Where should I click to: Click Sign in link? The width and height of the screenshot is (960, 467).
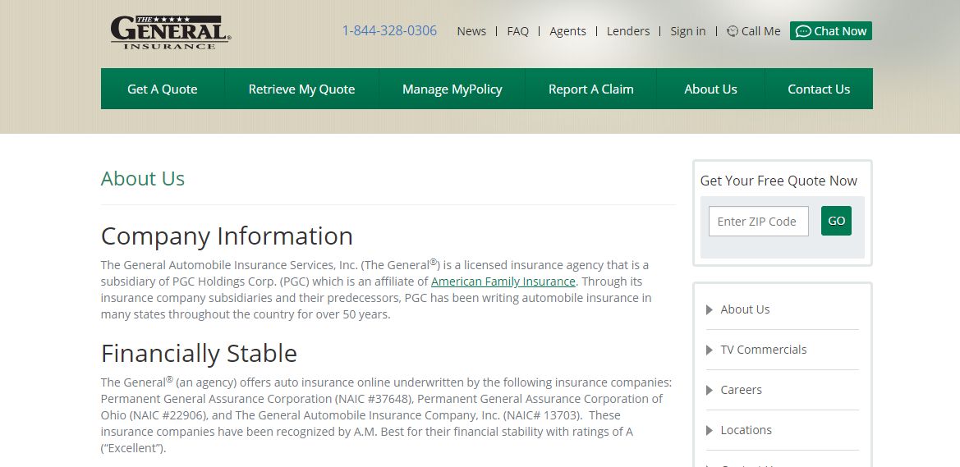(x=687, y=31)
